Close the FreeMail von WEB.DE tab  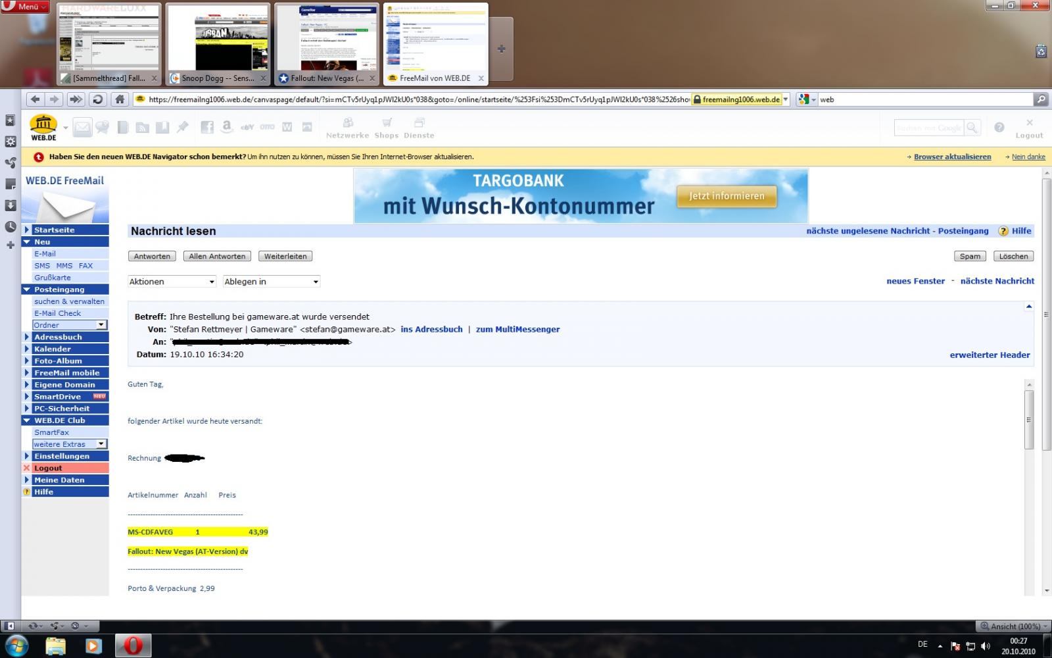481,78
